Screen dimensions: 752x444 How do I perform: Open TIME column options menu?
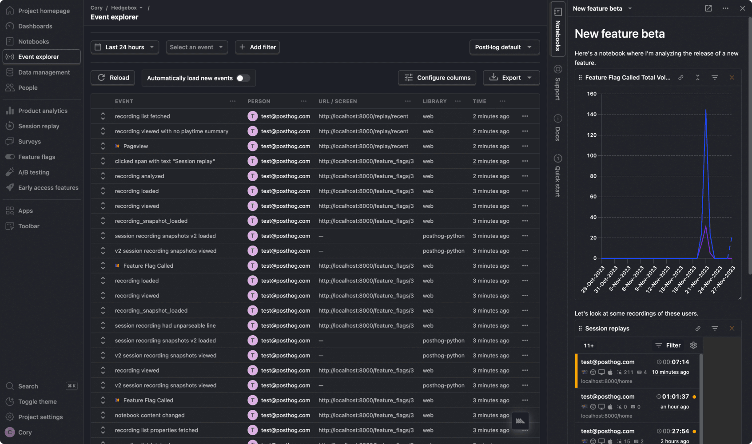[x=502, y=101]
